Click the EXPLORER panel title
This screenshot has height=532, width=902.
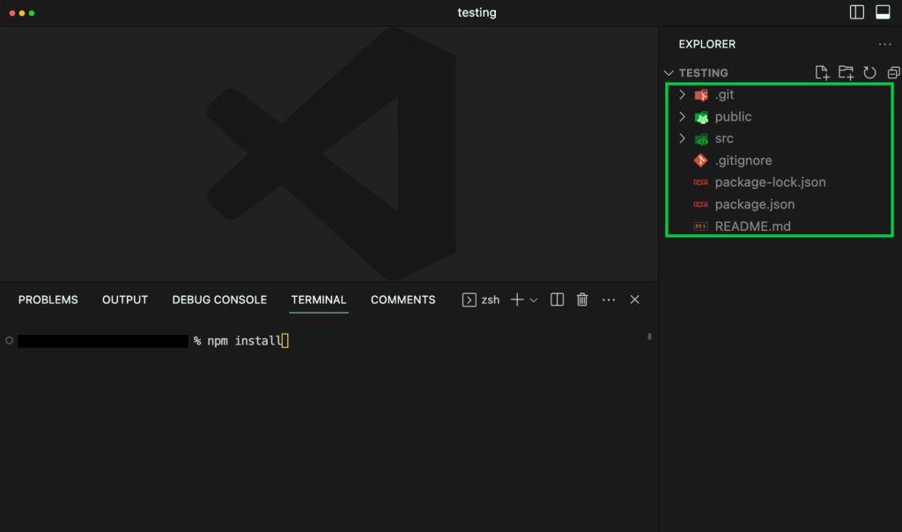[707, 44]
